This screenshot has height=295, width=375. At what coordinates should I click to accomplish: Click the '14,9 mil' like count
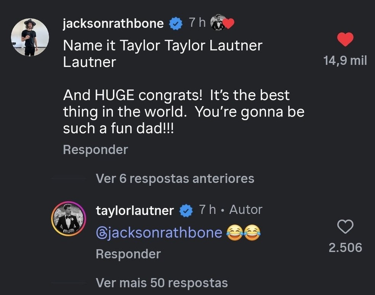pos(344,60)
